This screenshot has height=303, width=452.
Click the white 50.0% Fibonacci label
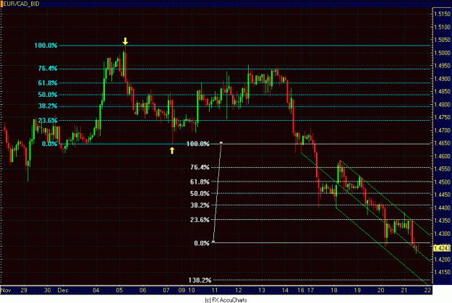click(200, 194)
